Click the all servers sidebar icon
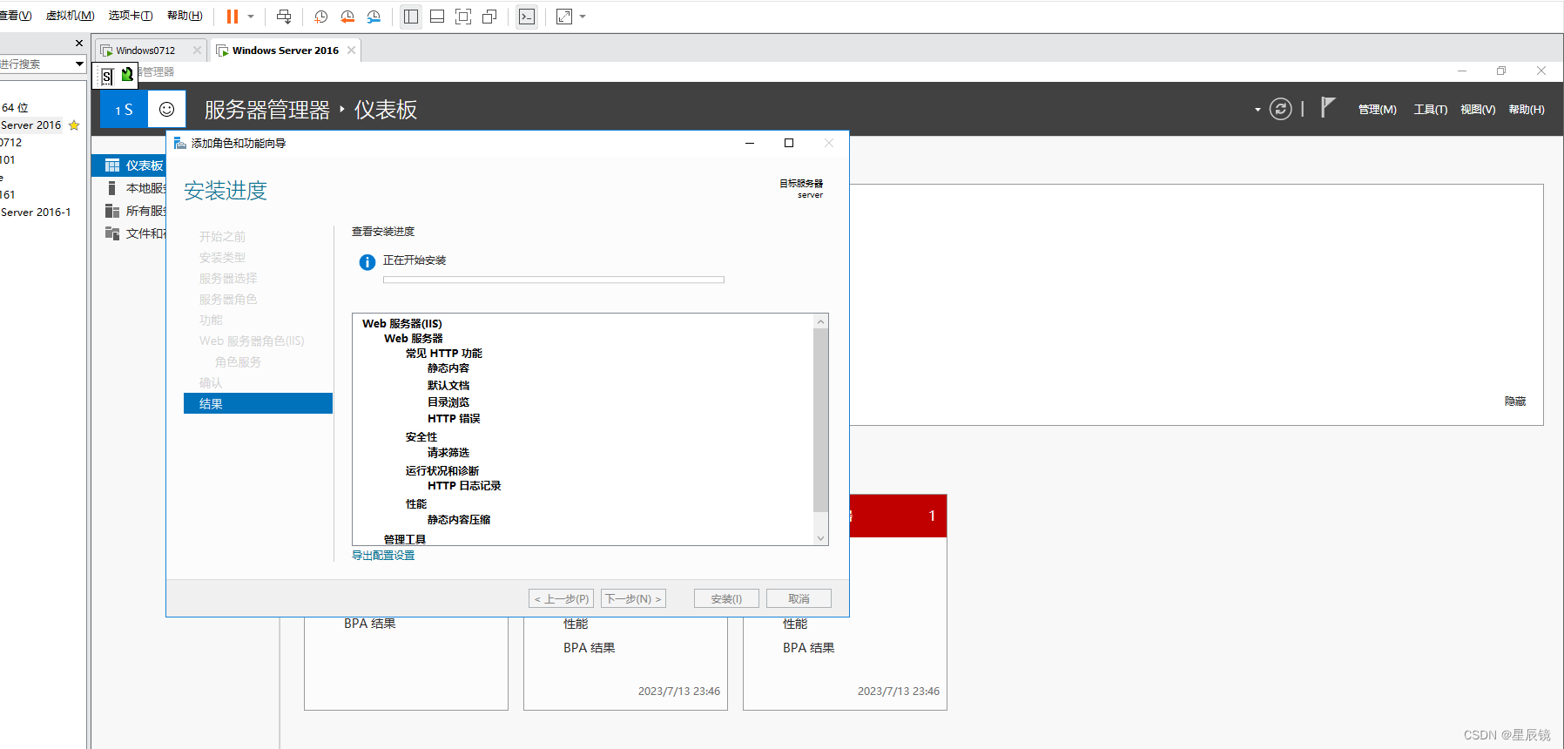This screenshot has width=1564, height=749. pos(111,211)
